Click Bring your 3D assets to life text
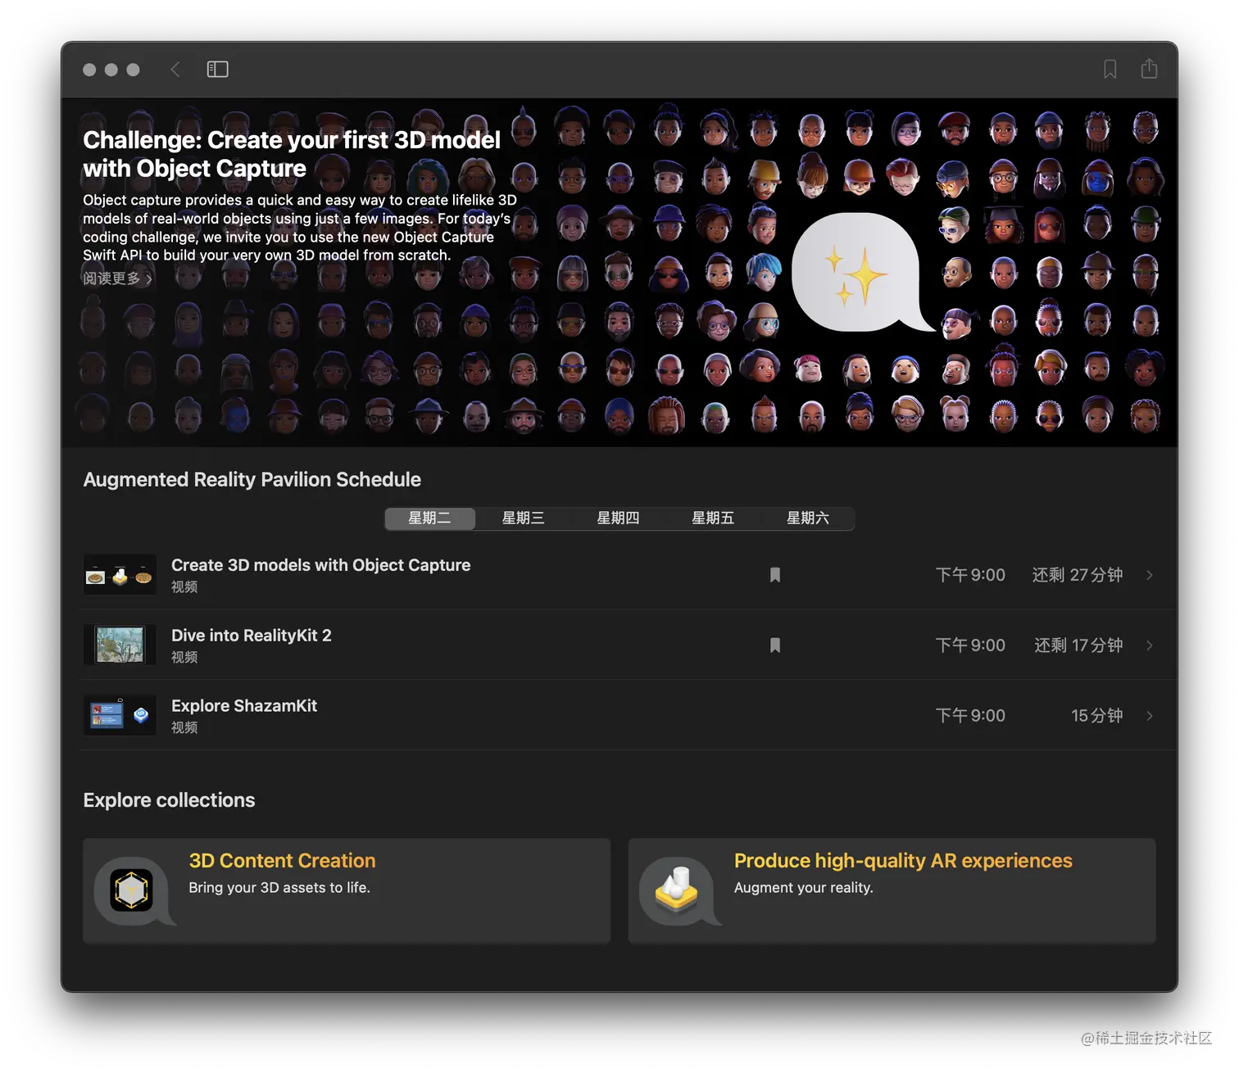Image resolution: width=1239 pixels, height=1073 pixels. pos(279,888)
